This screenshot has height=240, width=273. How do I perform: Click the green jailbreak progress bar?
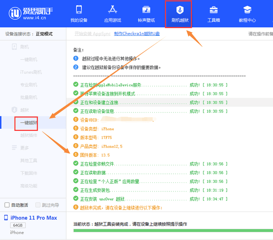click(x=173, y=231)
